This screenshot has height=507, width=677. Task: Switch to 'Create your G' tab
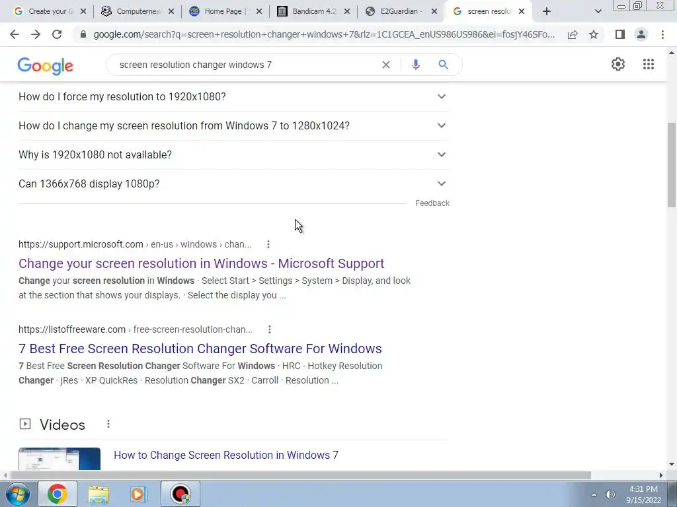(44, 12)
